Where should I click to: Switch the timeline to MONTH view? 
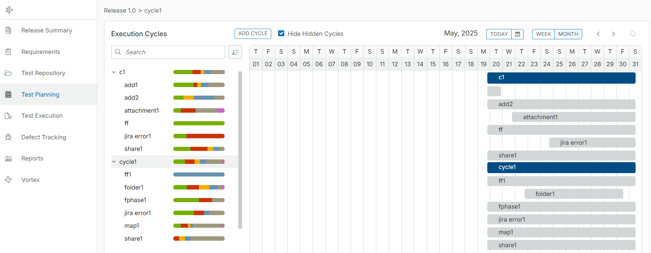tap(568, 34)
